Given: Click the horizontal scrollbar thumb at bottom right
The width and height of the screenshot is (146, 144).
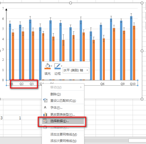Looking at the screenshot, I should [137, 140].
